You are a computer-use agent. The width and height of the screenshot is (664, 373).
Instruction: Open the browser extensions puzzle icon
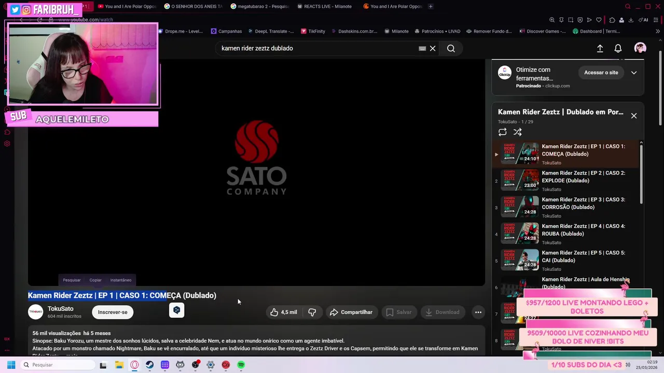coord(612,20)
